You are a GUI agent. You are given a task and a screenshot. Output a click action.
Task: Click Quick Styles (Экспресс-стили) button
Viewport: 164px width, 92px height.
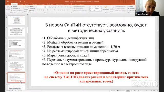tap(112, 8)
